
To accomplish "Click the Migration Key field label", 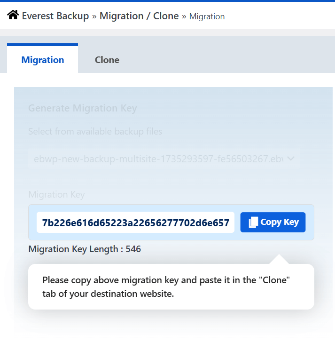I will pos(56,194).
